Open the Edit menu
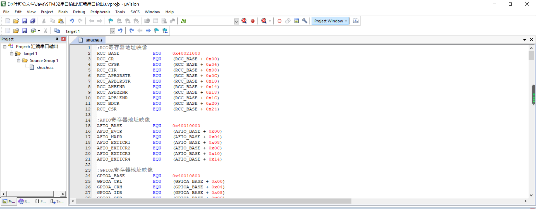 click(x=18, y=12)
